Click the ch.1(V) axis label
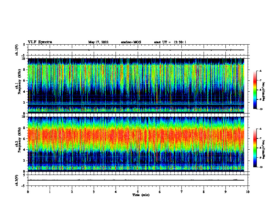This screenshot has height=215, width=279. click(17, 50)
